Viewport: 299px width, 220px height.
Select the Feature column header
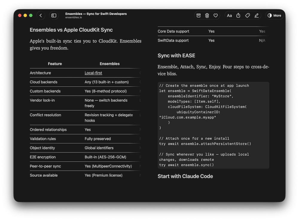[x=55, y=64]
